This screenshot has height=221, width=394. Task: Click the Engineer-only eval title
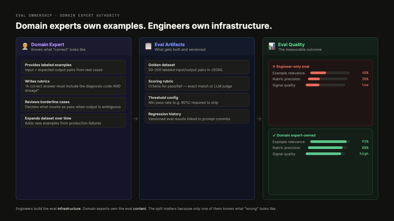point(291,66)
